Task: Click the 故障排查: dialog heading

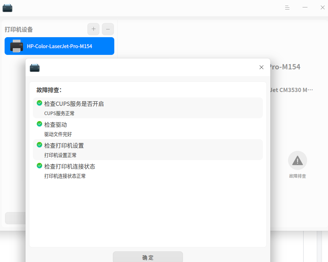Action: (49, 90)
